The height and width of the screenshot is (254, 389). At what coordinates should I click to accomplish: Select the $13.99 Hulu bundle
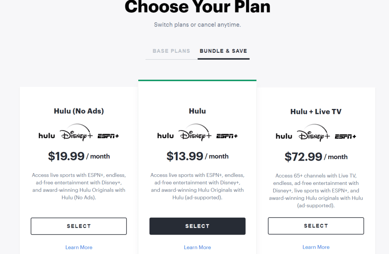[x=197, y=226]
